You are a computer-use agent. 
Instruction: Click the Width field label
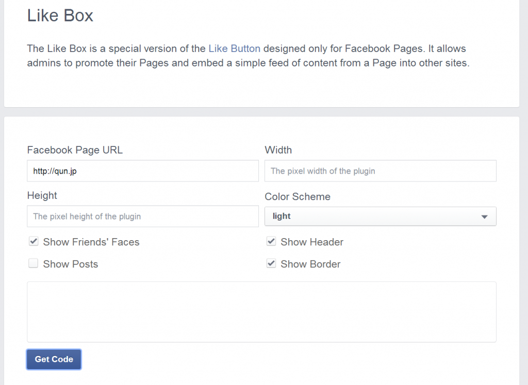(x=278, y=150)
